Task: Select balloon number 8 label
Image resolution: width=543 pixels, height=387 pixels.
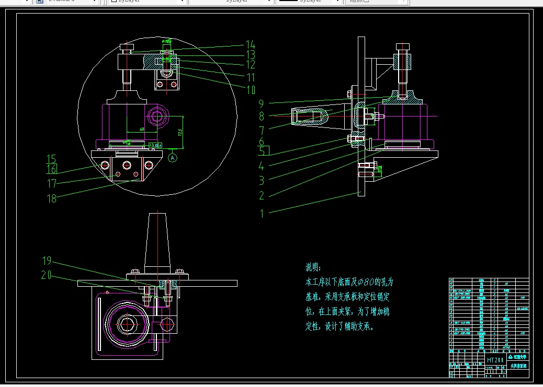Action: 262,116
